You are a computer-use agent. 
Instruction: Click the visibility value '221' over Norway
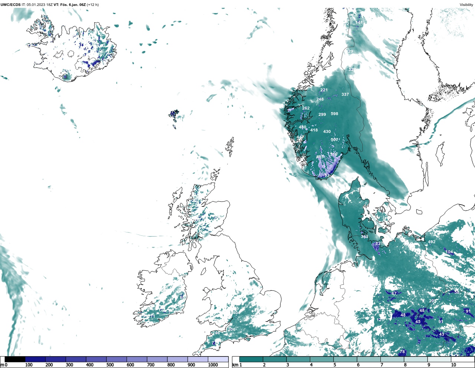[324, 90]
